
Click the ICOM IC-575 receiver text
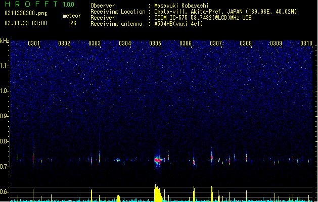click(203, 18)
